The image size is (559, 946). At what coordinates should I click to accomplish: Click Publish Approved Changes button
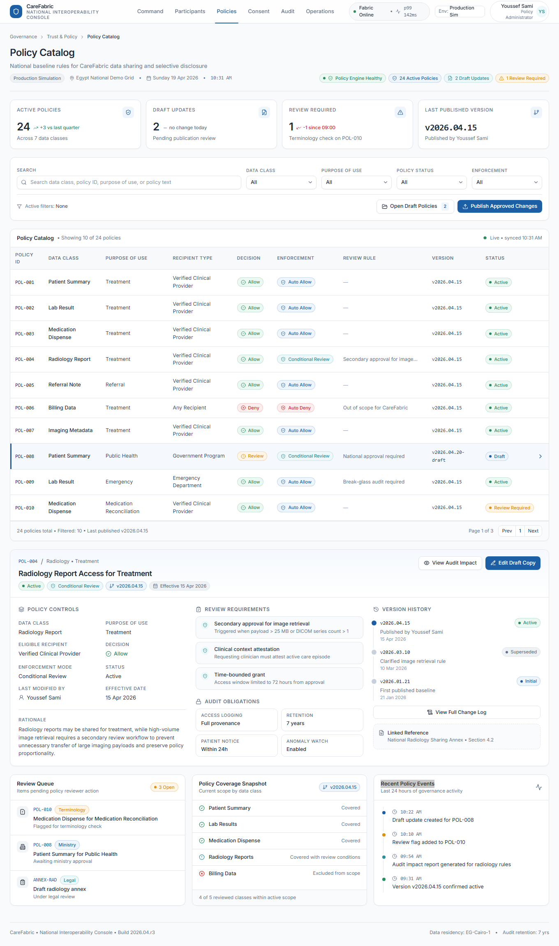(x=499, y=207)
